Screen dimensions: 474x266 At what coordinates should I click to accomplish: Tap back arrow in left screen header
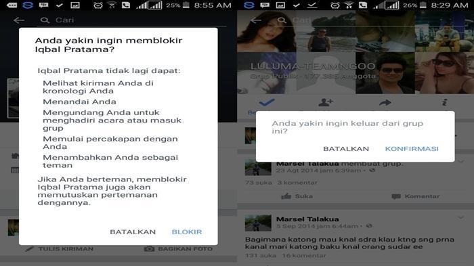click(19, 20)
